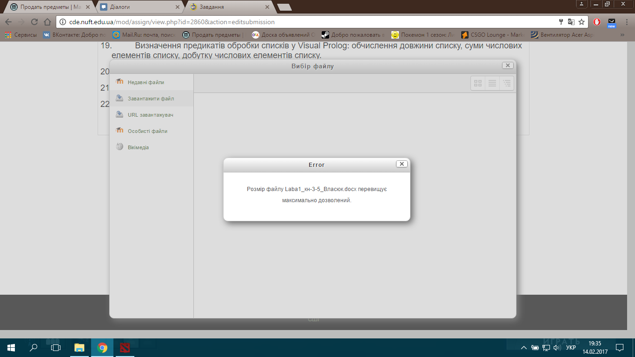The image size is (635, 357).
Task: Open Особисті файли repository
Action: 147,131
